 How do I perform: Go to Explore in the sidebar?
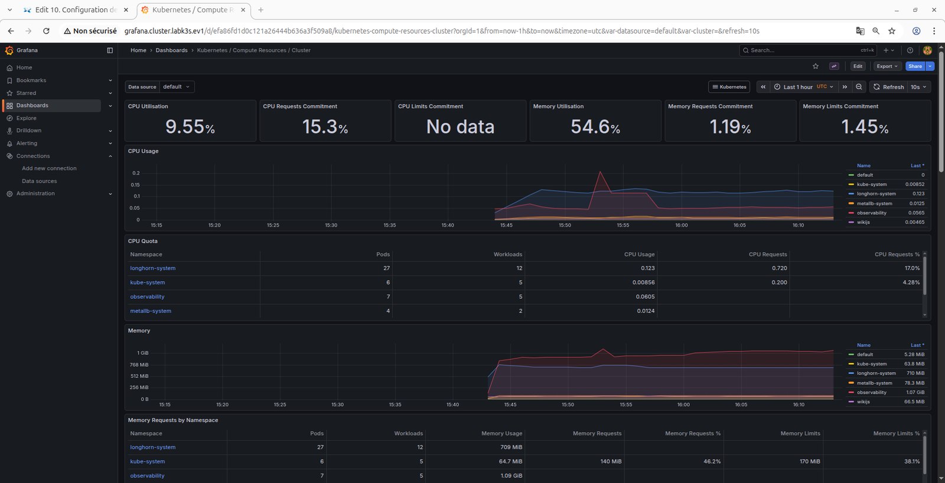(x=26, y=118)
